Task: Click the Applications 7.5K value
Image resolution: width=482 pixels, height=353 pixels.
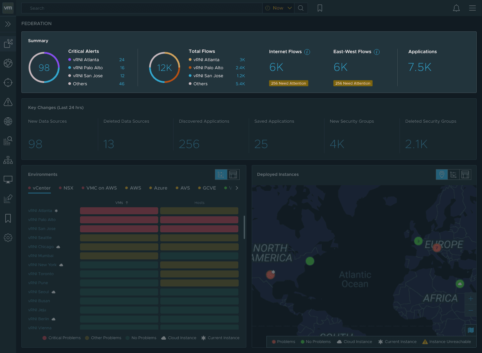Action: pos(420,67)
